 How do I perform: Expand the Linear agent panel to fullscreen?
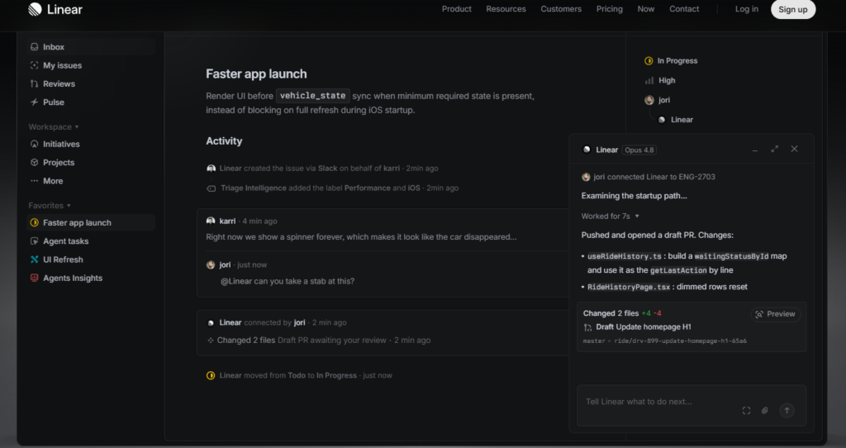point(775,149)
